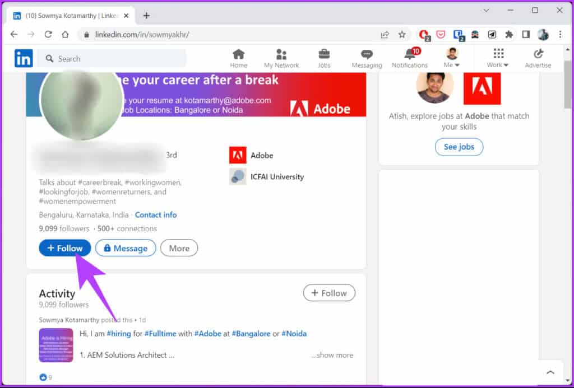Viewport: 574px width, 388px height.
Task: Toggle the browser side panel icon
Action: pyautogui.click(x=526, y=35)
